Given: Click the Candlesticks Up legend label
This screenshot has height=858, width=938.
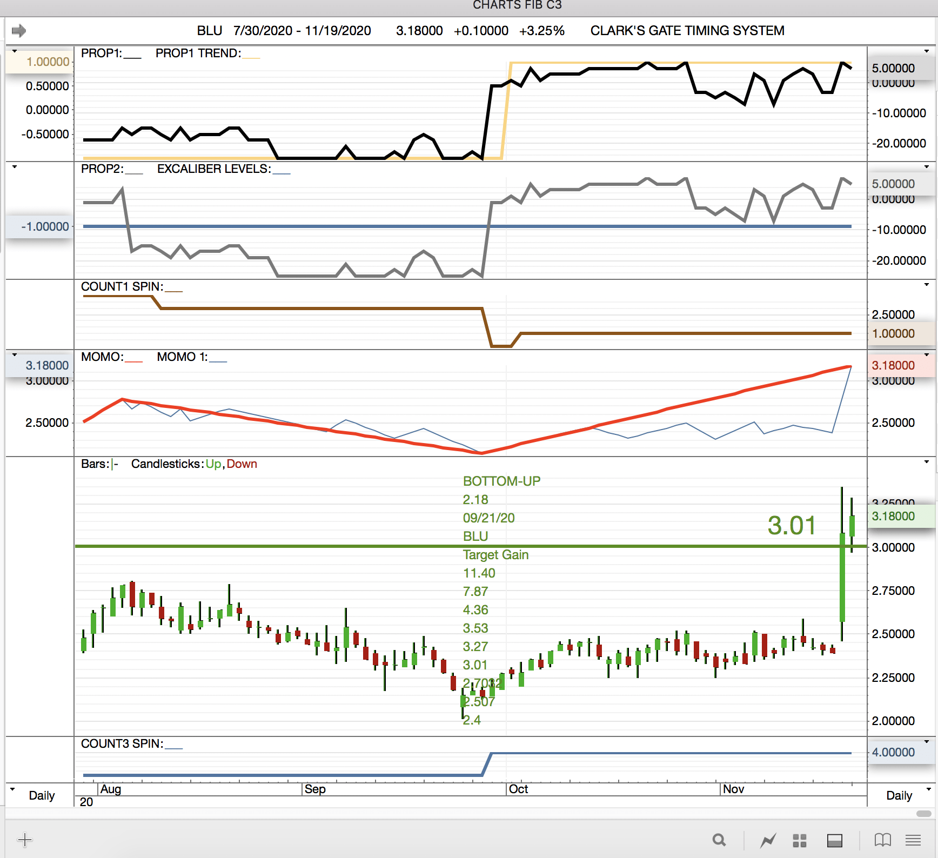Looking at the screenshot, I should [x=213, y=464].
